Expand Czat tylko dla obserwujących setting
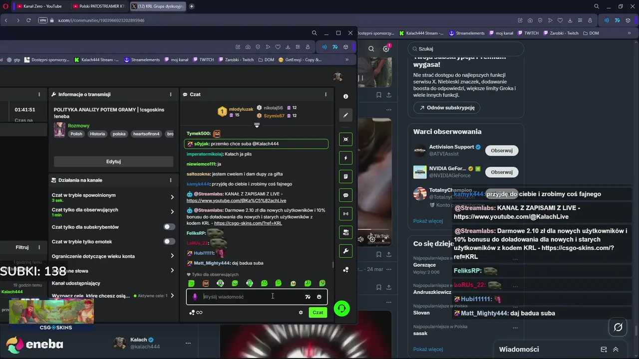 (x=172, y=212)
